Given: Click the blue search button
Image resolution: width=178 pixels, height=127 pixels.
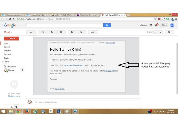Looking at the screenshot, I should (x=107, y=25).
